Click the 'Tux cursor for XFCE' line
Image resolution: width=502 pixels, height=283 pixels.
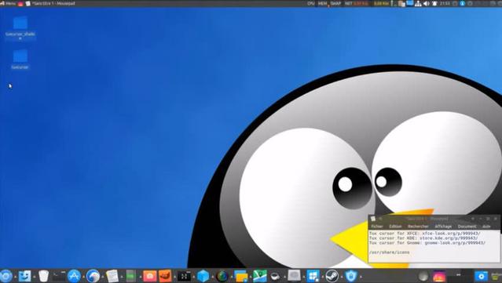point(424,234)
